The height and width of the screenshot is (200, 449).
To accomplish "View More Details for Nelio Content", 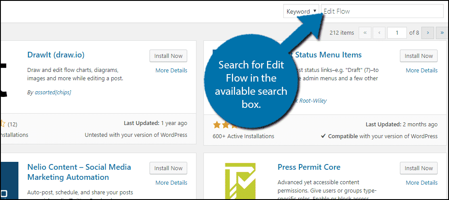I will tap(171, 182).
